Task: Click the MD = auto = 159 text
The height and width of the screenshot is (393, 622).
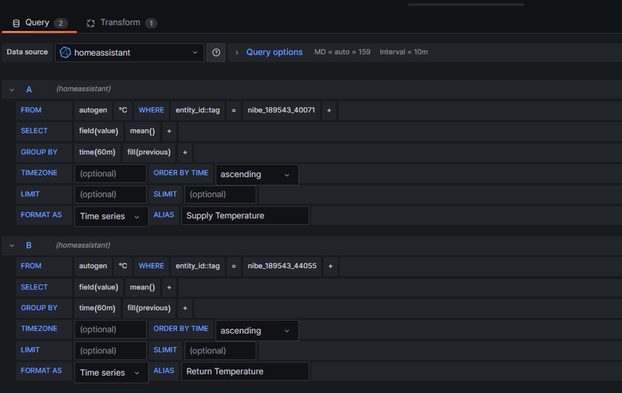Action: [342, 52]
